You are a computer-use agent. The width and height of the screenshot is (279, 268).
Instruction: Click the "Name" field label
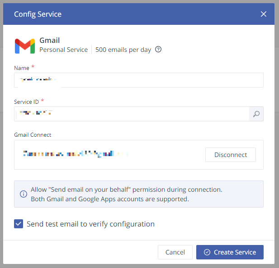22,68
